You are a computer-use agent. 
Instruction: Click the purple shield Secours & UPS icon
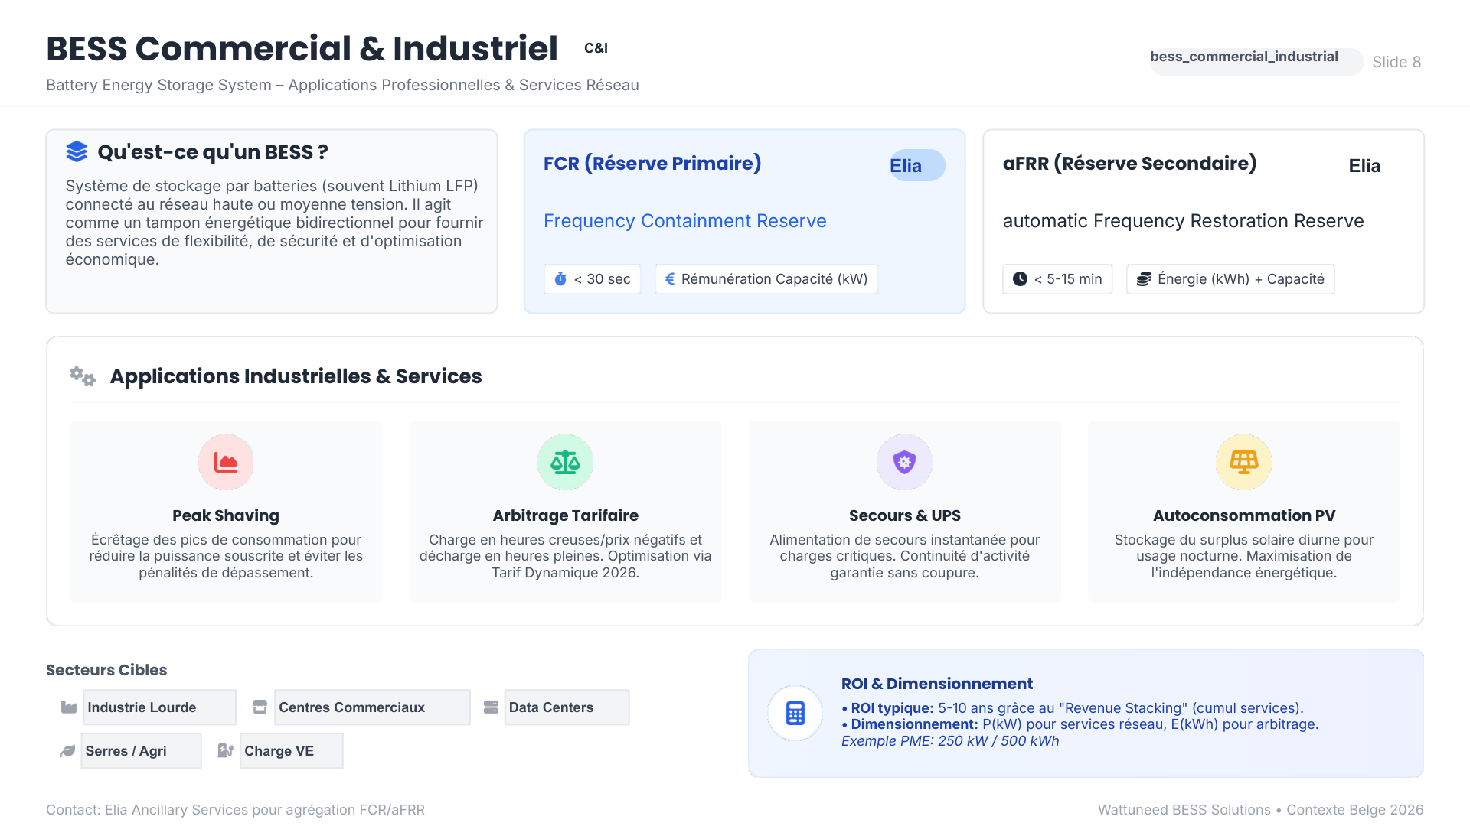pyautogui.click(x=904, y=462)
